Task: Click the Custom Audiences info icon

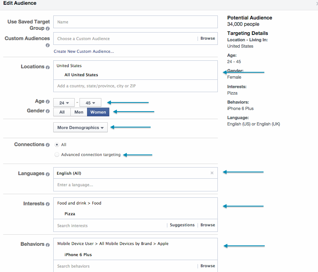Action: pos(47,45)
